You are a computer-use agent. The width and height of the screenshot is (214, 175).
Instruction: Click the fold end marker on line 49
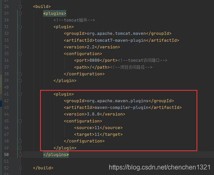click(x=20, y=148)
